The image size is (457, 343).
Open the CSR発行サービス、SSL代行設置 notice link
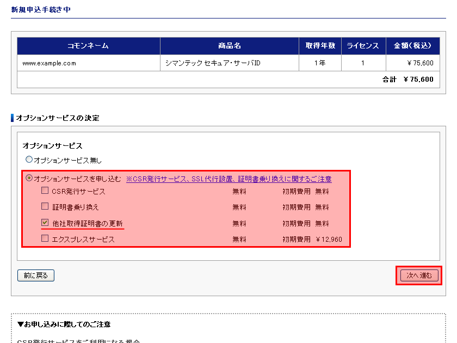[229, 179]
